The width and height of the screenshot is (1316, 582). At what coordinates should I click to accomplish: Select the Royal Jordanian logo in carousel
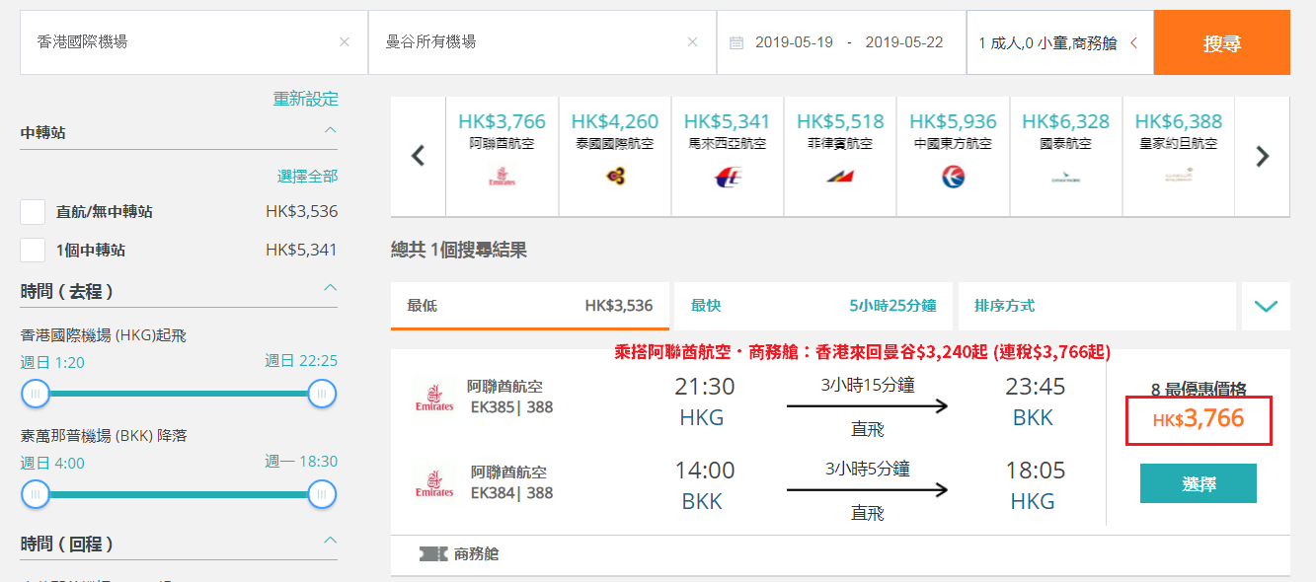click(1178, 176)
